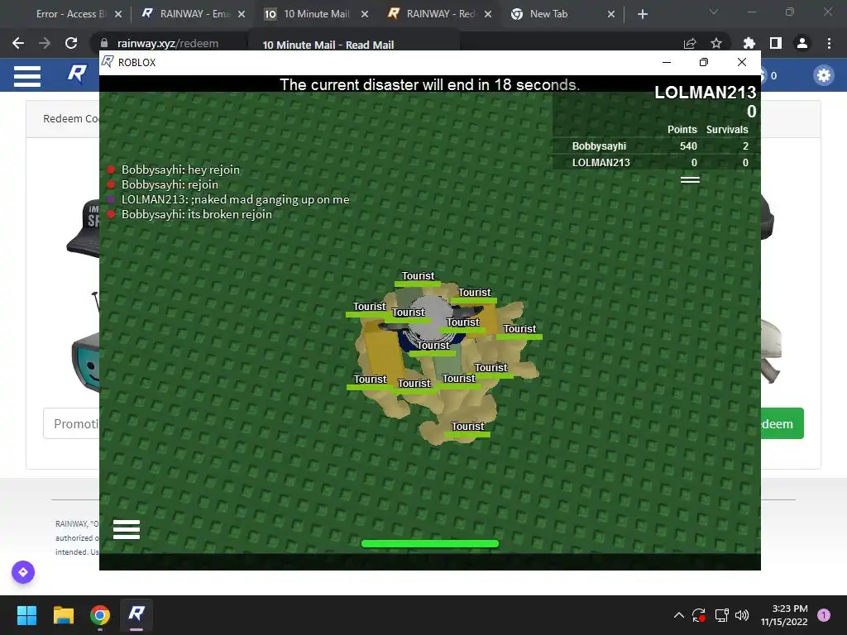
Task: Open the Rainway settings gear icon
Action: (x=823, y=75)
